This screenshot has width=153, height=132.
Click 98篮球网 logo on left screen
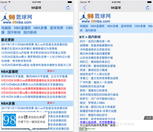tap(16, 18)
